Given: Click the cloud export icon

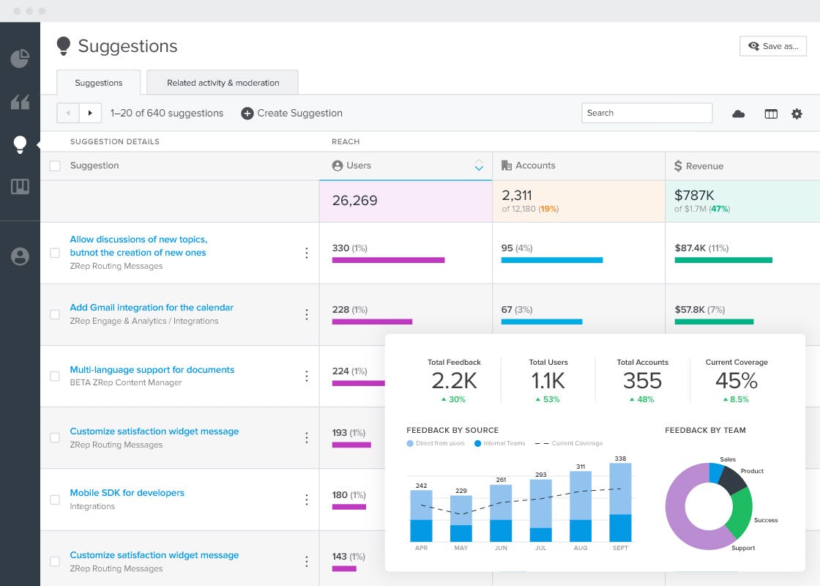Looking at the screenshot, I should [x=739, y=114].
